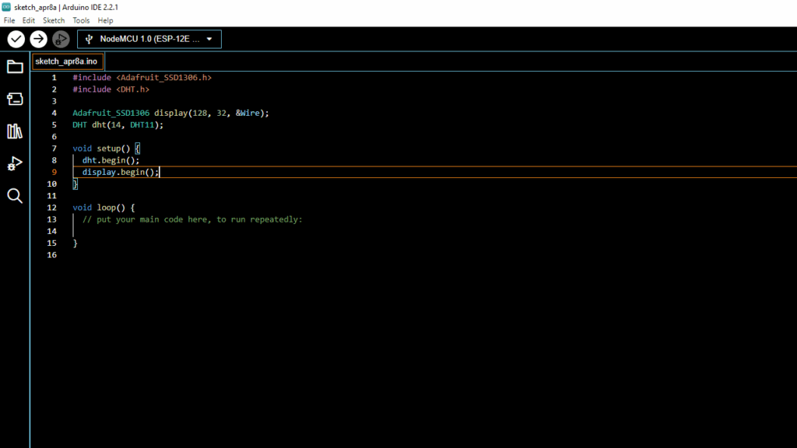This screenshot has height=448, width=797.
Task: Click the Upload arrow button
Action: 38,39
